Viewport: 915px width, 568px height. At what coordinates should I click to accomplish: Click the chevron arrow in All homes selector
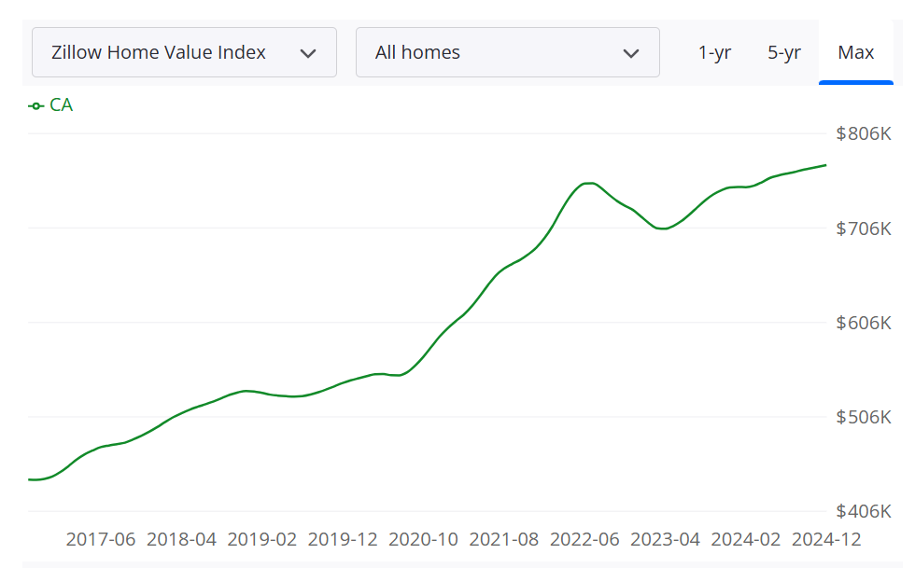point(631,53)
